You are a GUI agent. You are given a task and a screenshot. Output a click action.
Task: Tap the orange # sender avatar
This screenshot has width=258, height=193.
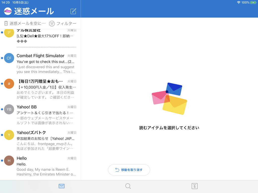pyautogui.click(x=9, y=84)
